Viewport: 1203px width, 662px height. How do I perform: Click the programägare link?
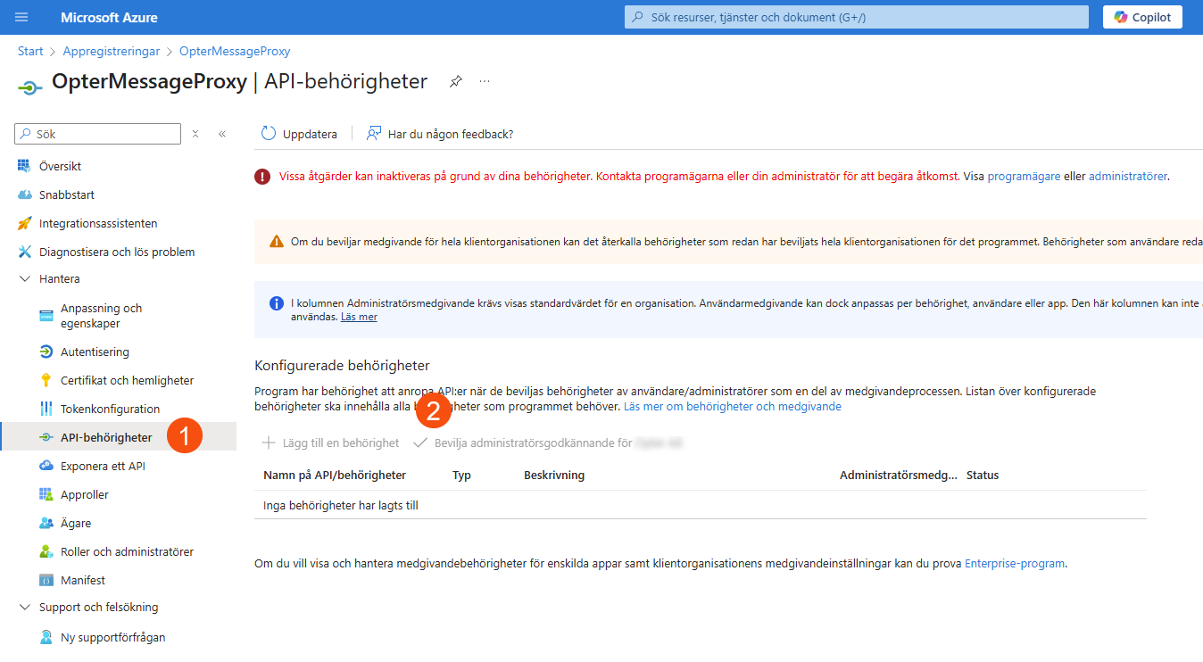[1024, 177]
